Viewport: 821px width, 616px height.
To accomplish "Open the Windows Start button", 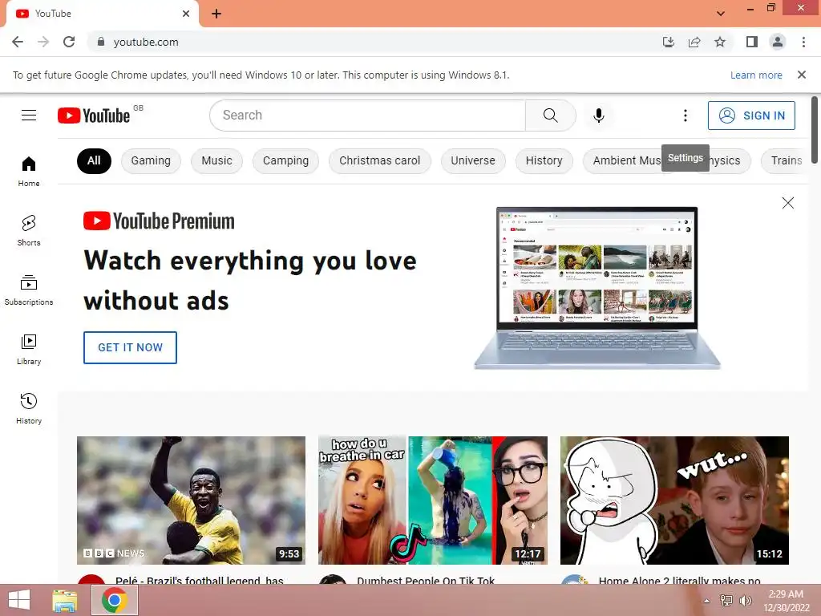I will [x=19, y=600].
